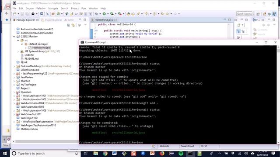
Task: Click the Open Type icon in Eclipse toolbar
Action: 128,14
